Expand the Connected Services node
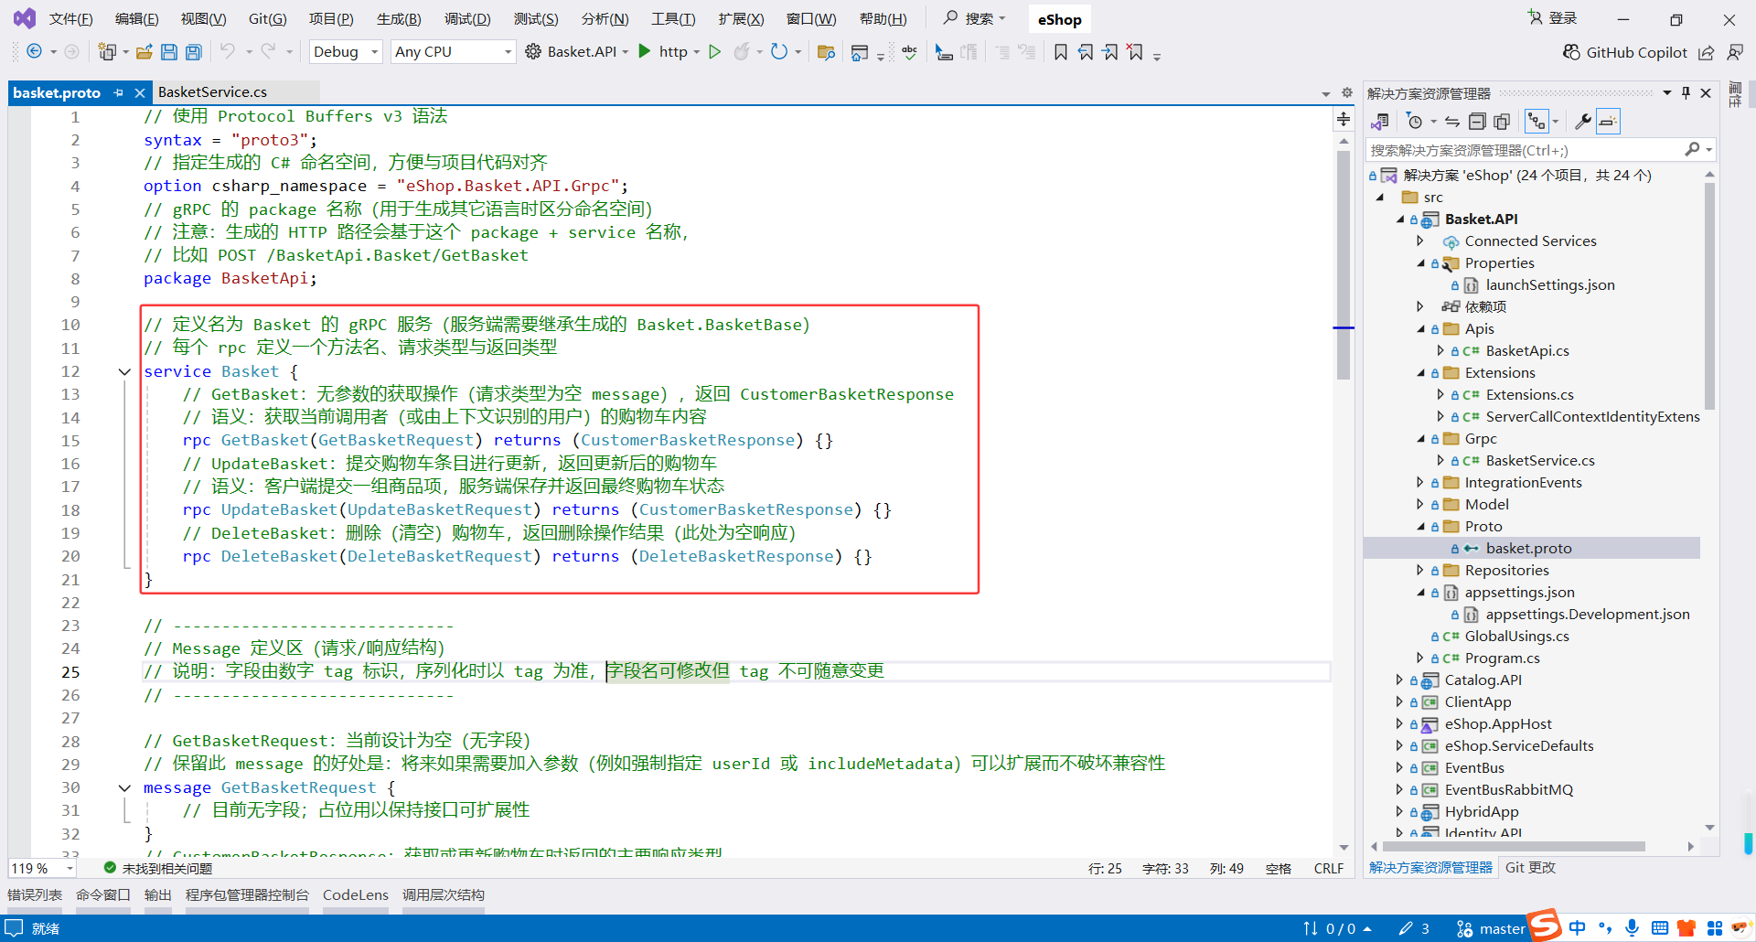 (x=1420, y=241)
